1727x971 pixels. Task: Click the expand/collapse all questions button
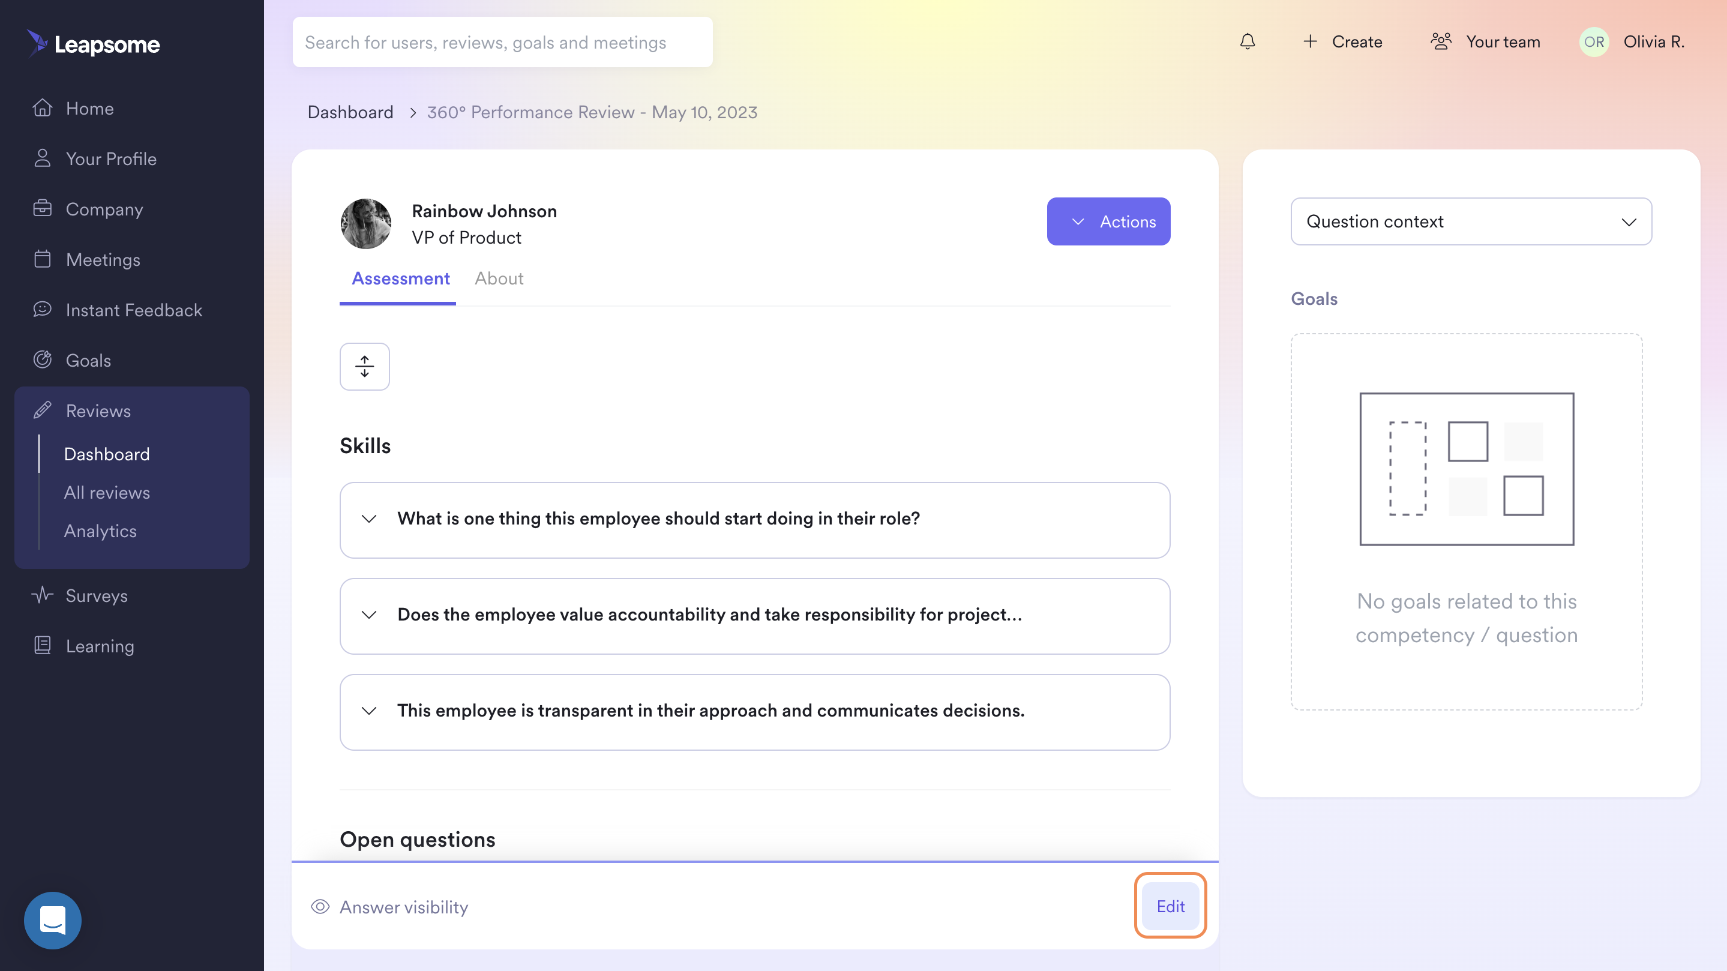pos(364,366)
